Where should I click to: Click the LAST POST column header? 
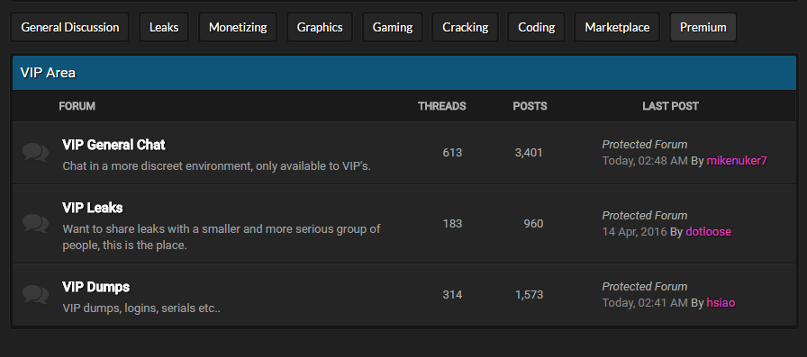[x=670, y=106]
